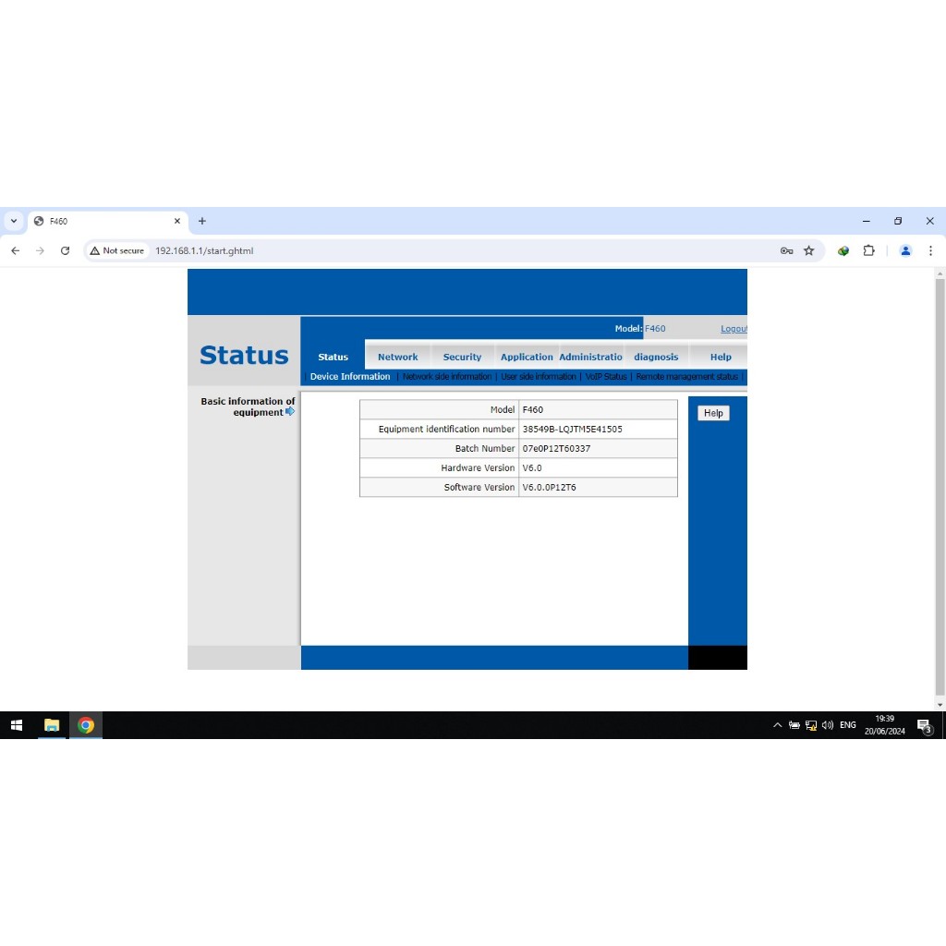The image size is (946, 946).
Task: Open the Help tab in navigation
Action: 721,358
